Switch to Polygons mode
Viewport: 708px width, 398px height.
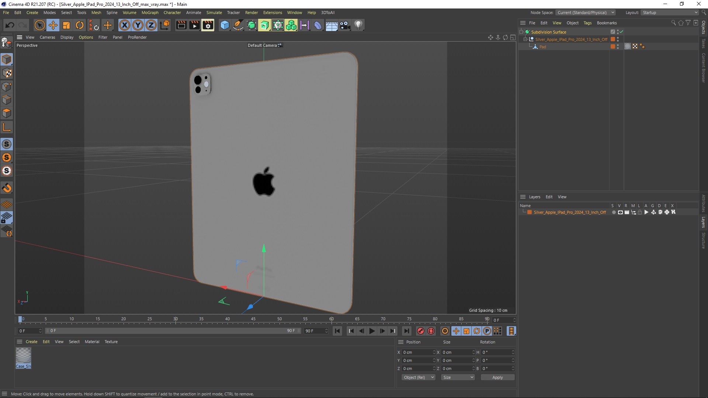[7, 113]
